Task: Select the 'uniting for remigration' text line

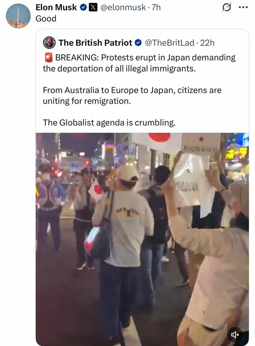Action: point(87,101)
